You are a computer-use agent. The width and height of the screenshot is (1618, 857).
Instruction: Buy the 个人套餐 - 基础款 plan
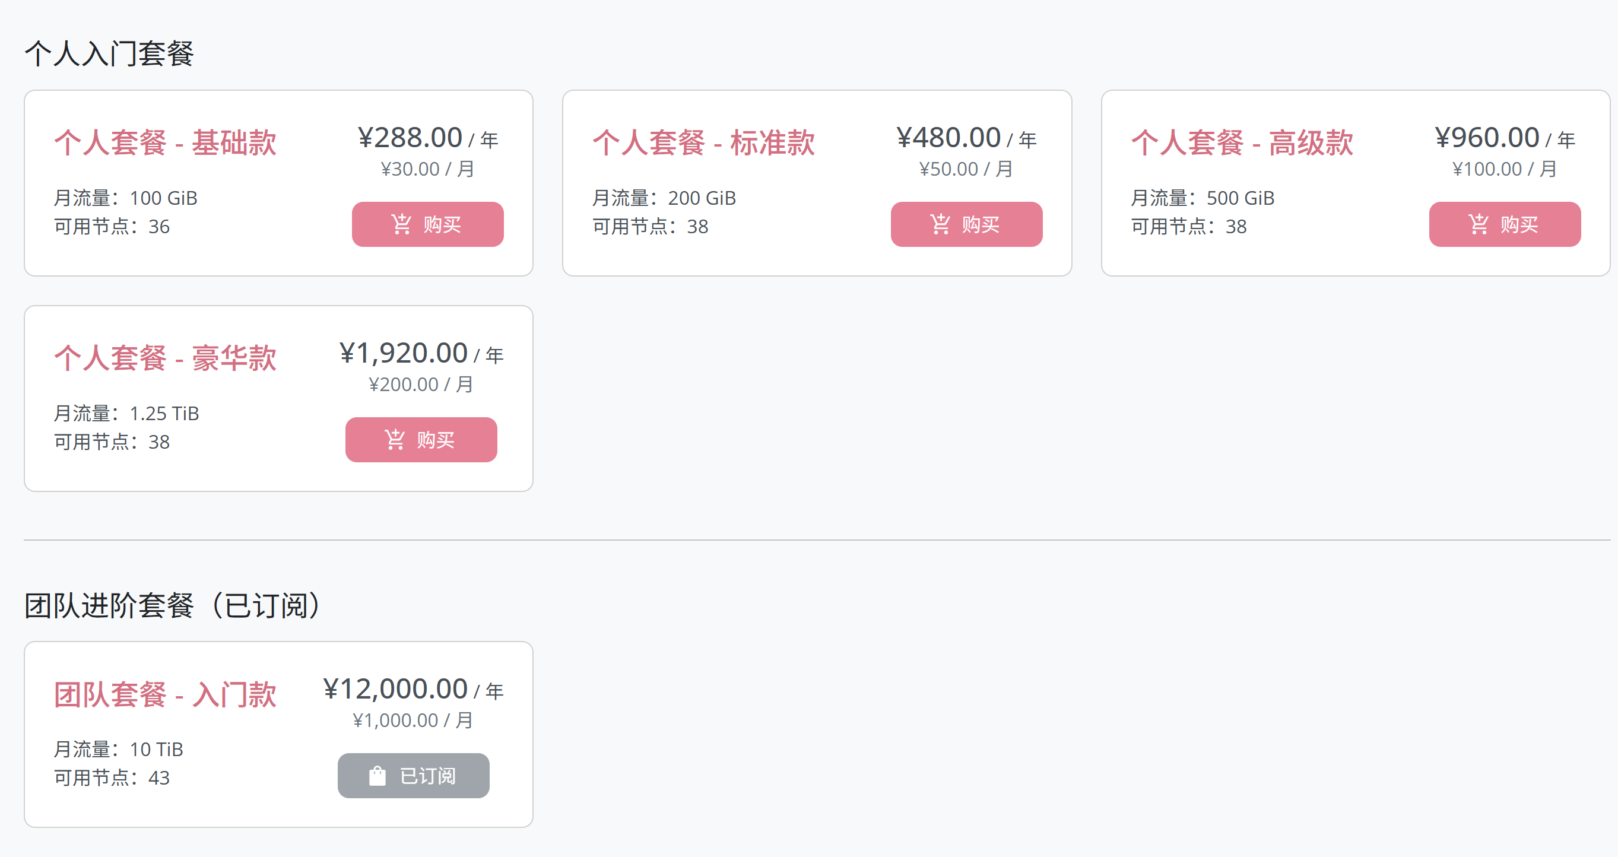pos(428,224)
